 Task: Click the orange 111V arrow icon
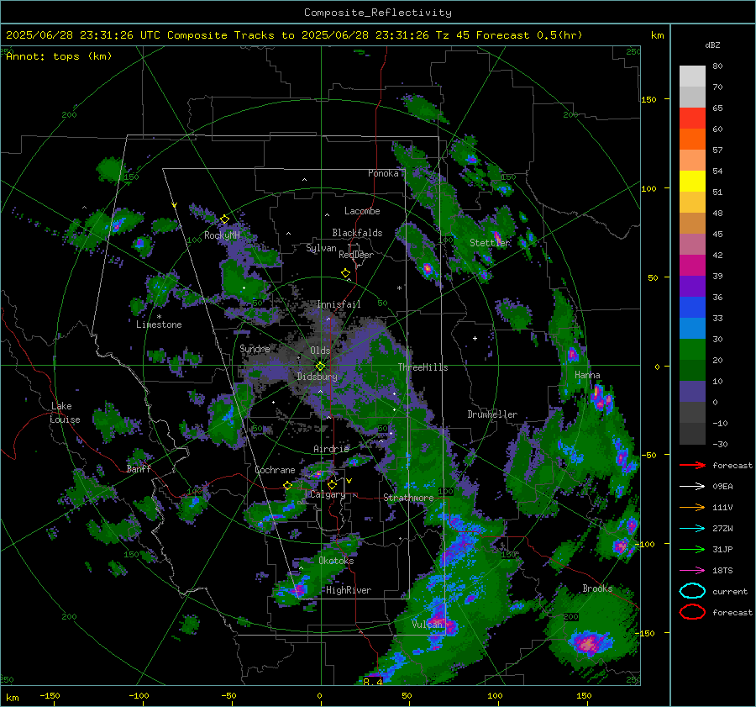point(692,507)
